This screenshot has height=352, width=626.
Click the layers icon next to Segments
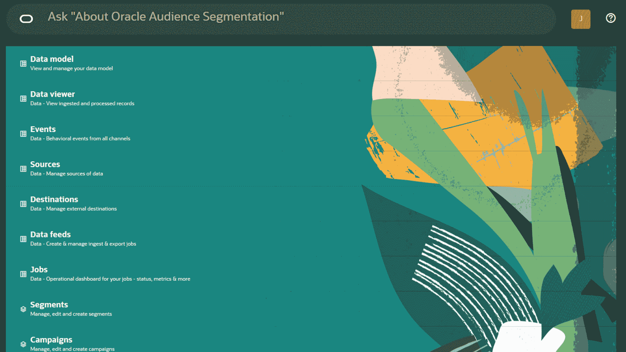(23, 309)
